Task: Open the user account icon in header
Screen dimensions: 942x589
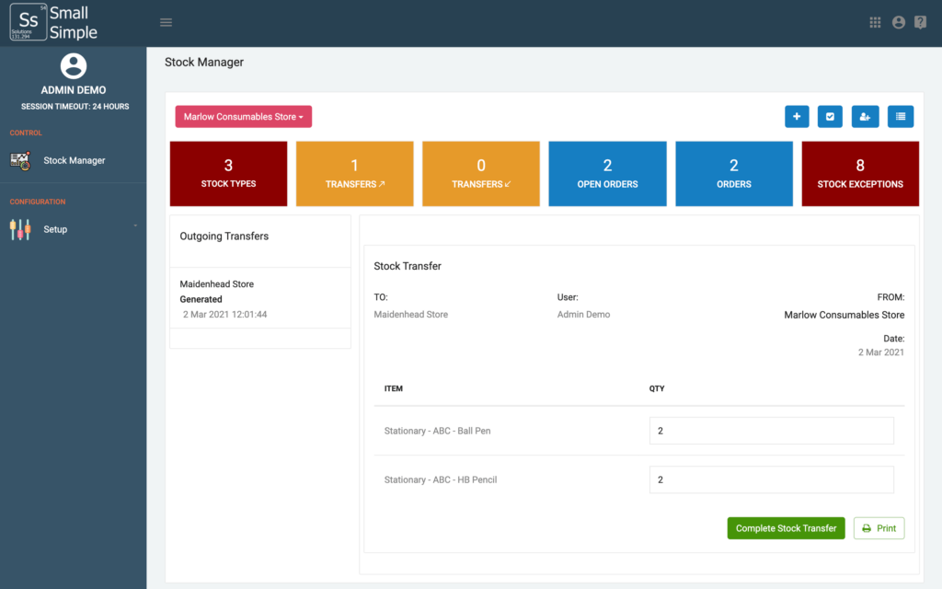Action: click(898, 23)
